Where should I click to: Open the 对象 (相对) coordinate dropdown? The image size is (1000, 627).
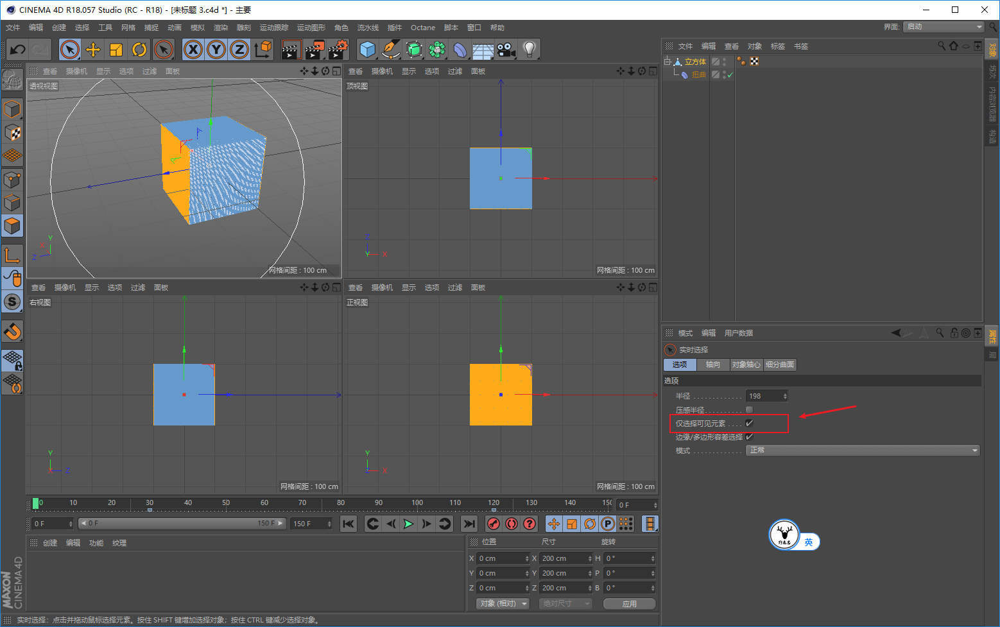tap(503, 604)
